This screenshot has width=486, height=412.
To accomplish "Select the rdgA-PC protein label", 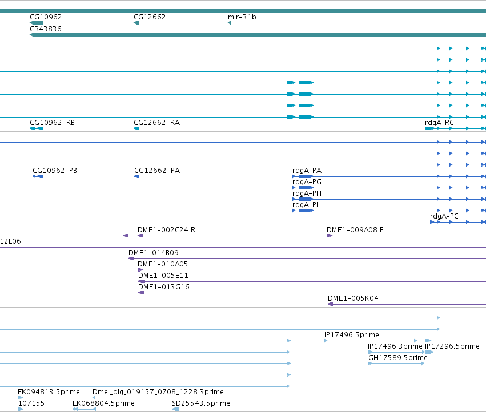I will click(444, 216).
